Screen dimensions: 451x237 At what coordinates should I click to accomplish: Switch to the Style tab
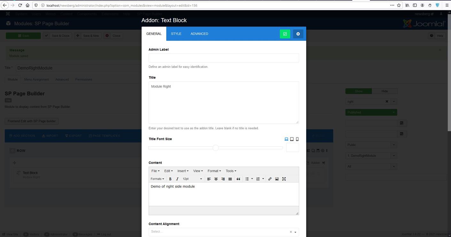176,34
